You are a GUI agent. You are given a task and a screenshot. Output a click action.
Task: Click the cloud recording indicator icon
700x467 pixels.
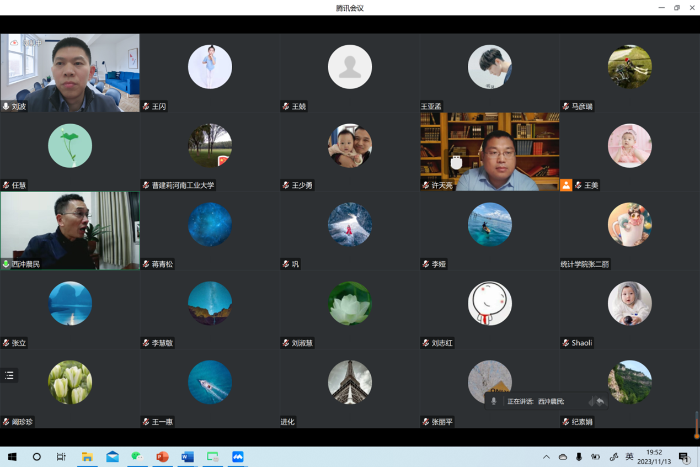[15, 43]
